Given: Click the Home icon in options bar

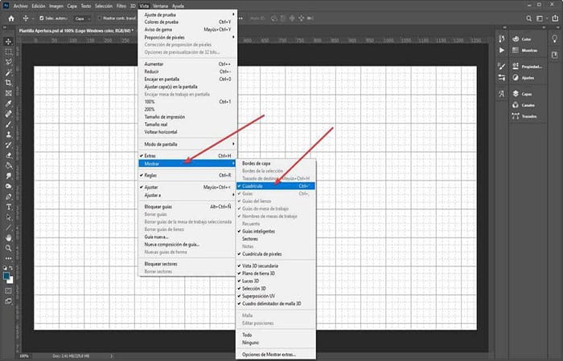Looking at the screenshot, I should [x=11, y=18].
